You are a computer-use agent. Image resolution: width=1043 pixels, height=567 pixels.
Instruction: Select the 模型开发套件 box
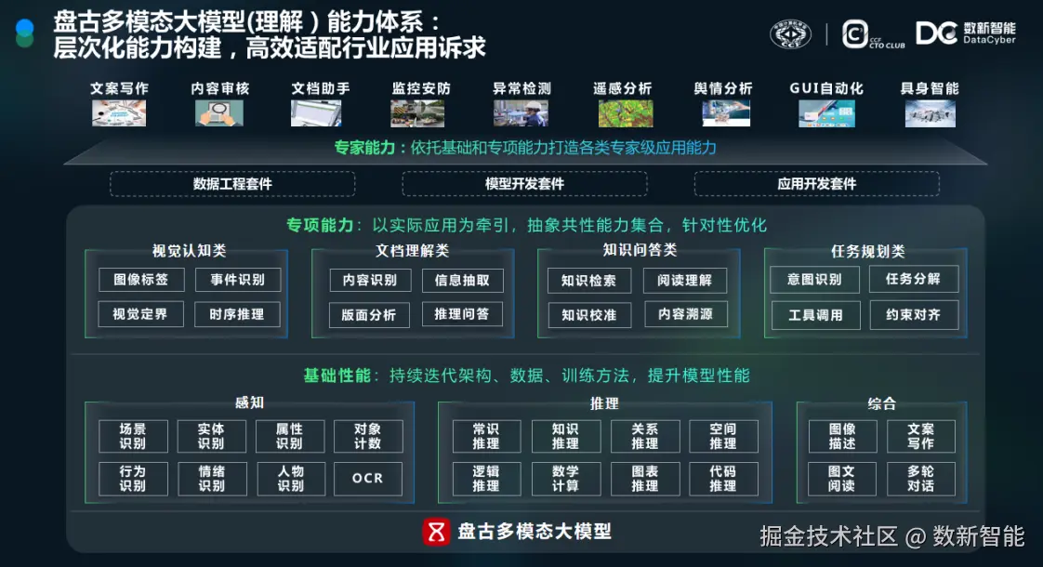[x=524, y=184]
